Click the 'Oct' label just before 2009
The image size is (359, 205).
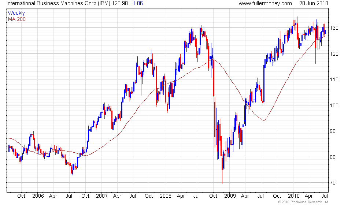[x=213, y=196]
